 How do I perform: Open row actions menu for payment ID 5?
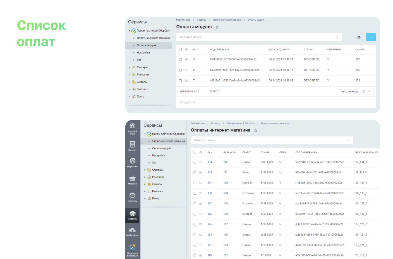point(186,59)
